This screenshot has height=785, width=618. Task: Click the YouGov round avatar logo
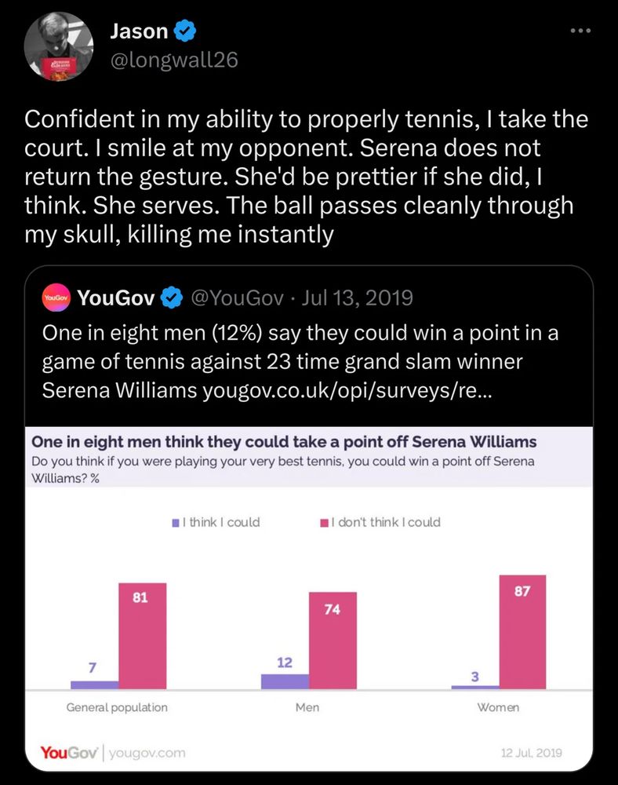tap(56, 298)
